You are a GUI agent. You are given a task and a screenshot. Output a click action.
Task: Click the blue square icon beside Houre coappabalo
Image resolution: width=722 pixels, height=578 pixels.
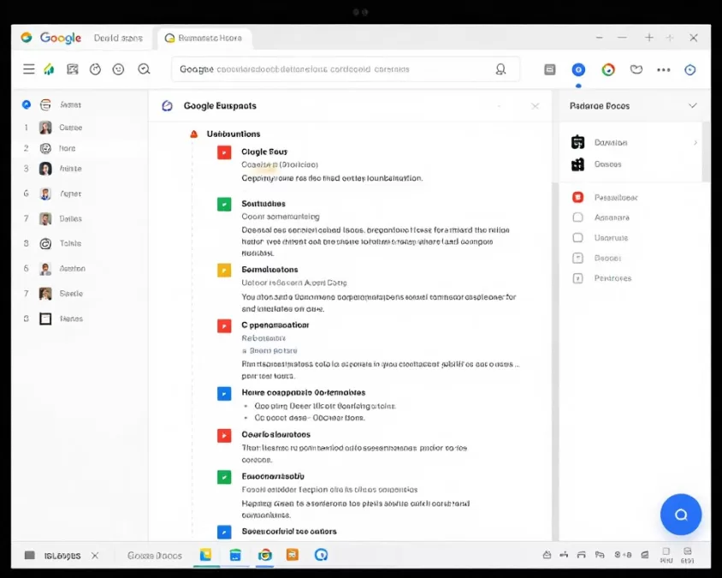click(224, 394)
